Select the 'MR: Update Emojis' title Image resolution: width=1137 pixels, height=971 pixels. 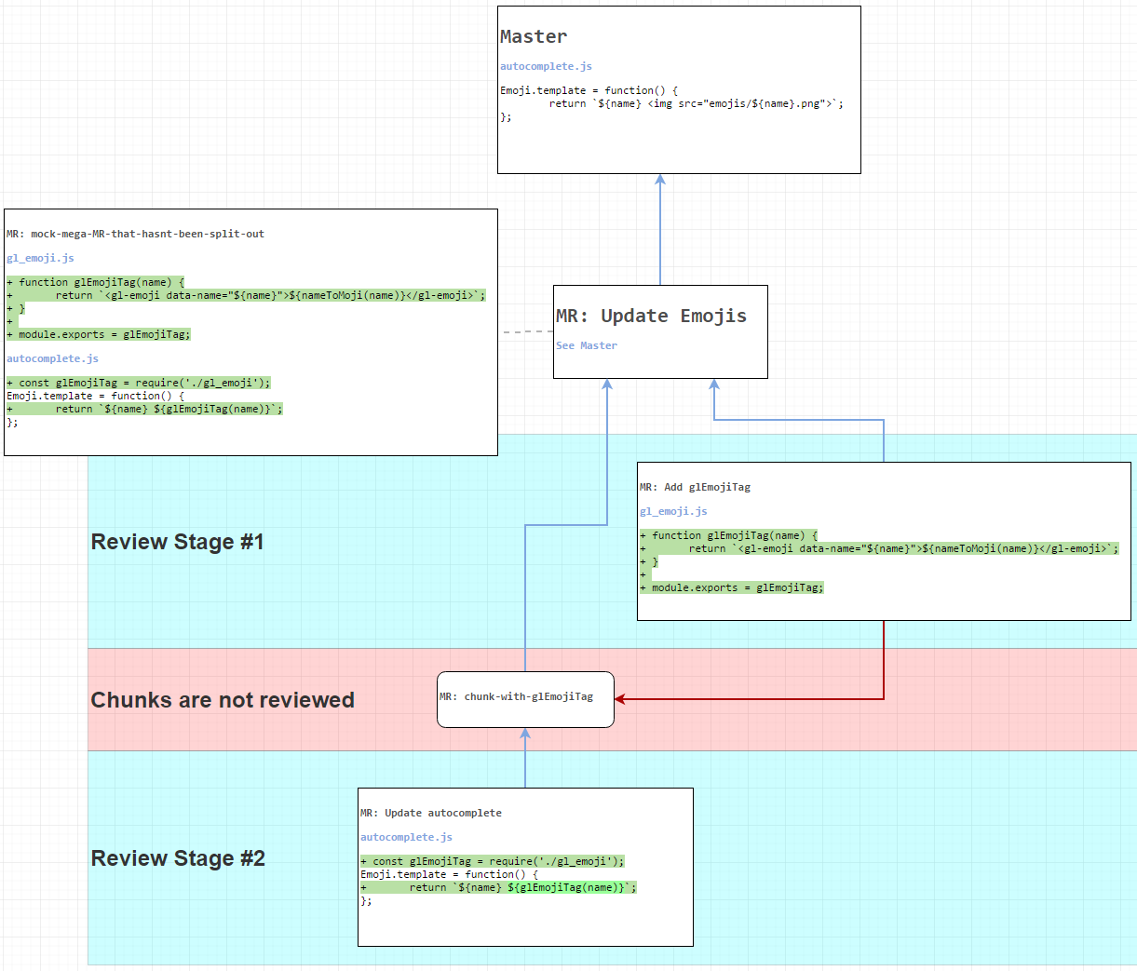coord(651,317)
